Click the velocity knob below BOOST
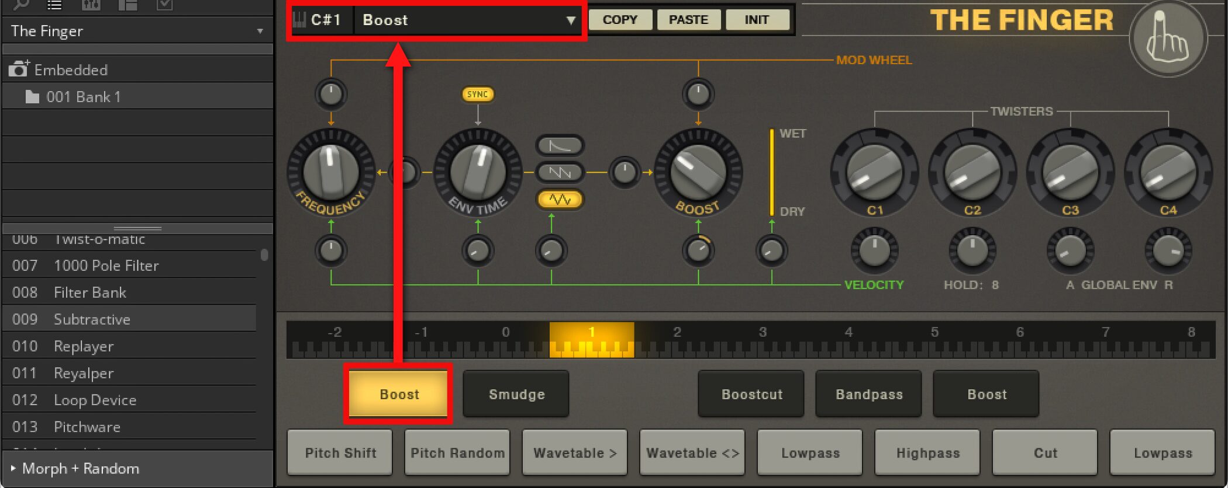Screen dimensions: 1228x488 [x=698, y=250]
